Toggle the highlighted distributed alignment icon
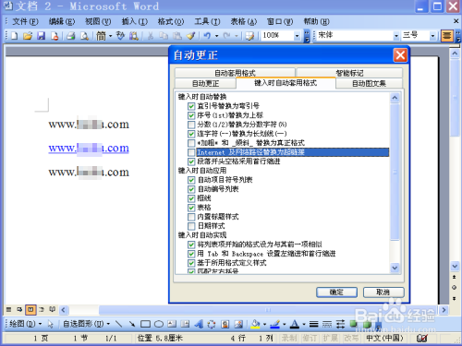This screenshot has width=462, height=346. point(446,36)
